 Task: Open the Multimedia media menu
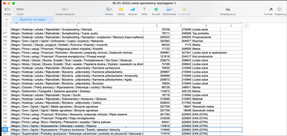169,9
